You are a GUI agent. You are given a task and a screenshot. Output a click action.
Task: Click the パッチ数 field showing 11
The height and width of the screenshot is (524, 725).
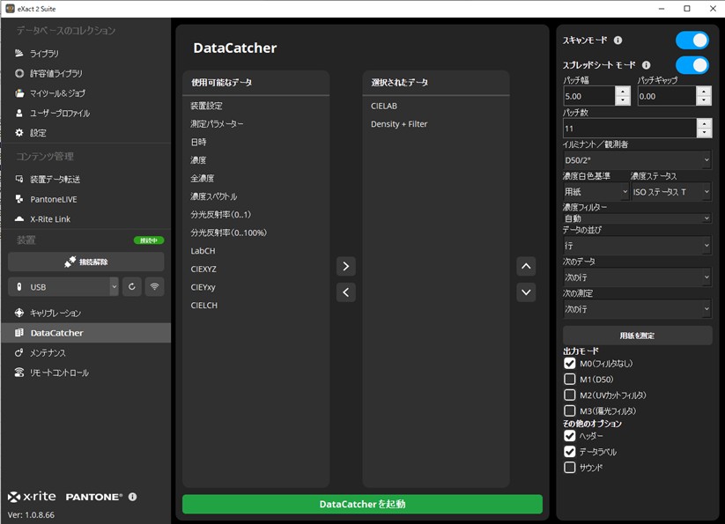[630, 128]
